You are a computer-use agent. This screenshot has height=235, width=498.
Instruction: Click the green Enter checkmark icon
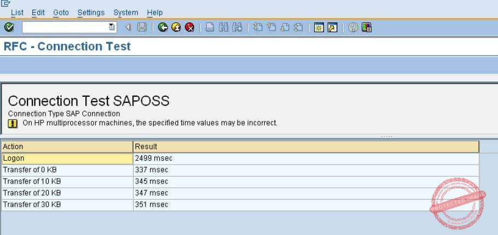pos(8,27)
